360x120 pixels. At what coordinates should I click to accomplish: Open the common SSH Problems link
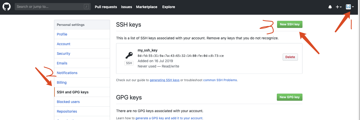pyautogui.click(x=220, y=80)
